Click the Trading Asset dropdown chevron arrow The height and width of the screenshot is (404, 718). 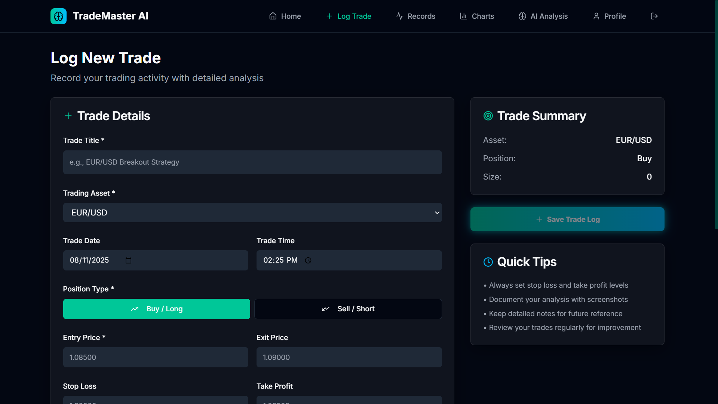[437, 212]
